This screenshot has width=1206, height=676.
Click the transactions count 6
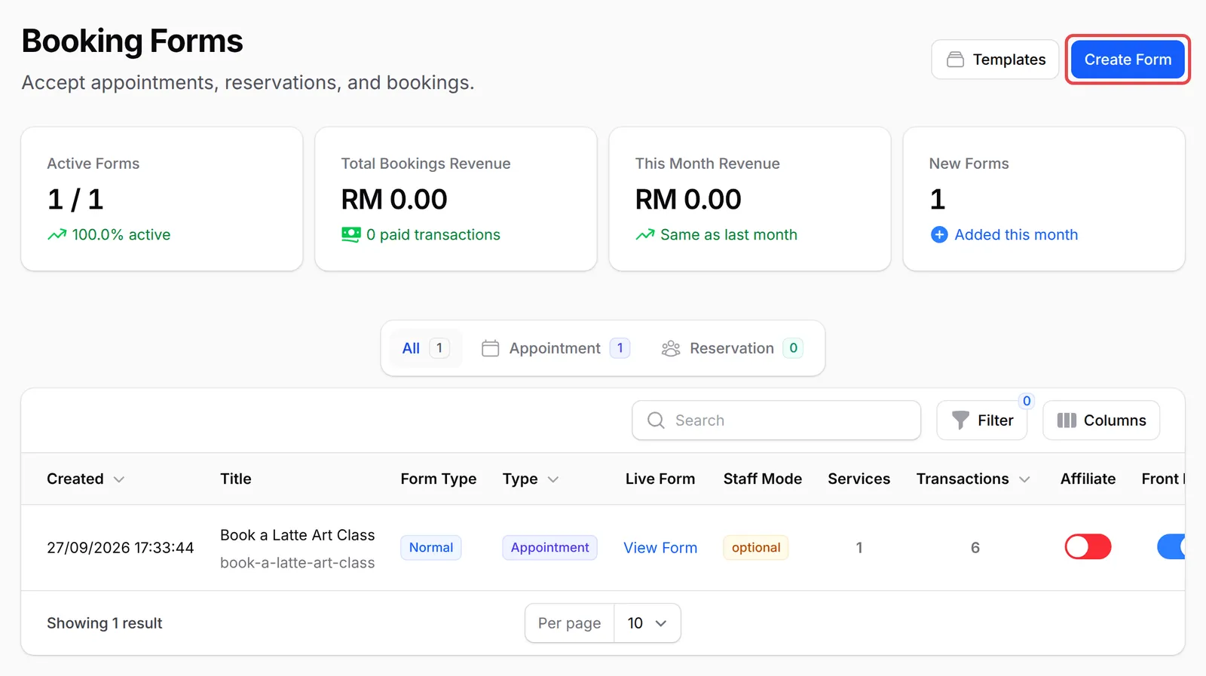pos(975,548)
